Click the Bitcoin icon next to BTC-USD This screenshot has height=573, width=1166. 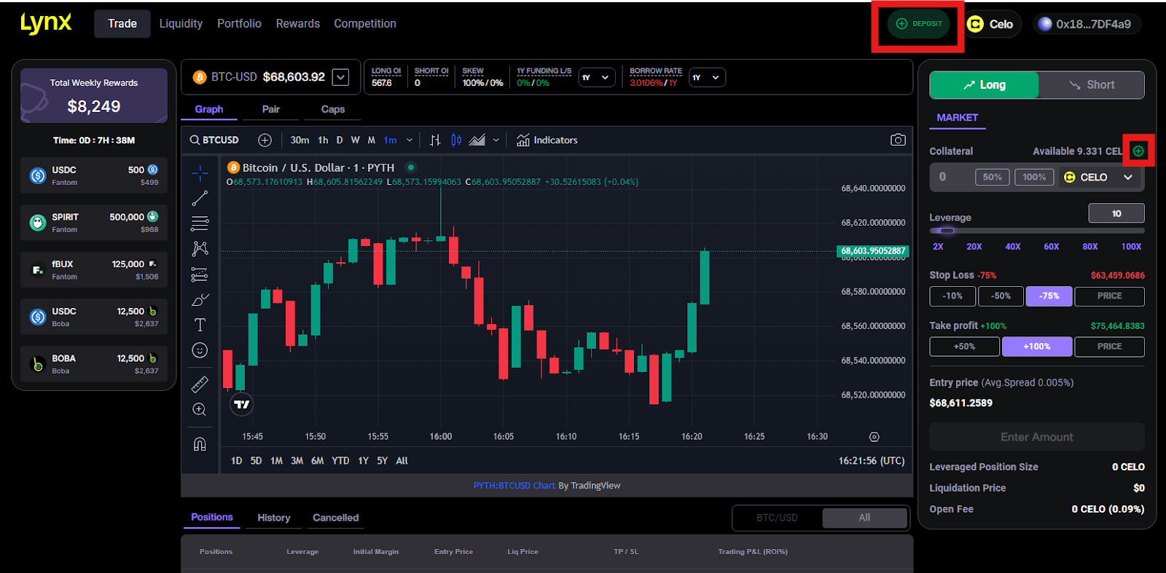point(200,77)
